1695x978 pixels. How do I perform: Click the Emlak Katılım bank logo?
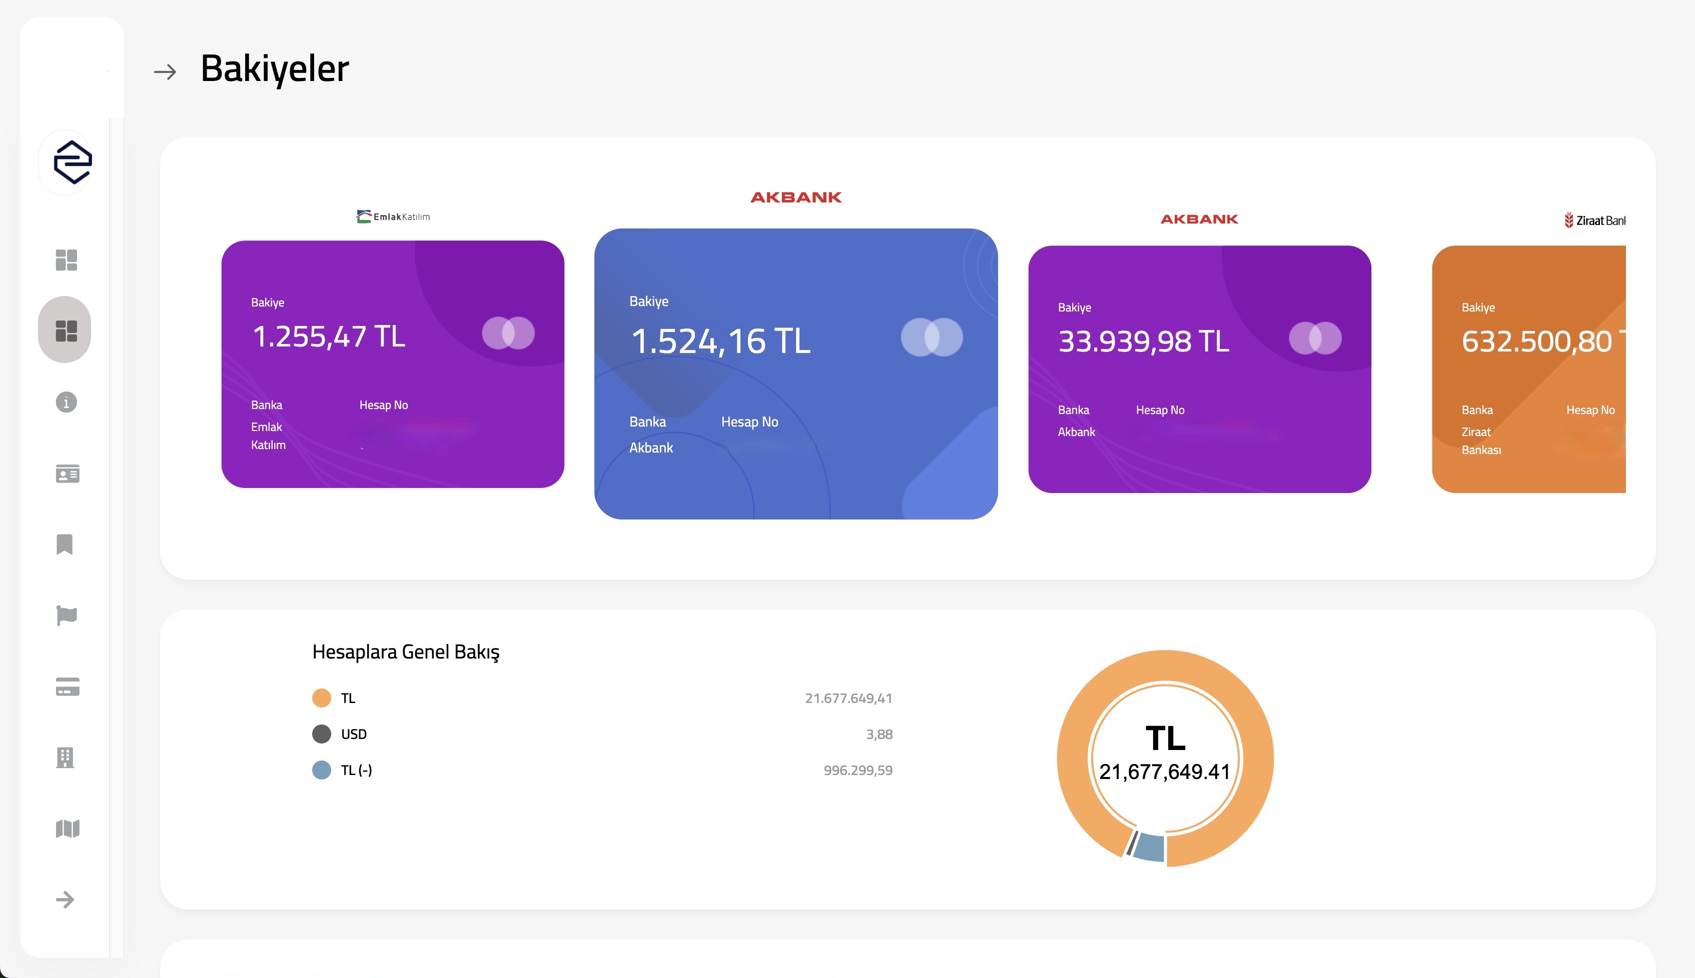click(393, 216)
